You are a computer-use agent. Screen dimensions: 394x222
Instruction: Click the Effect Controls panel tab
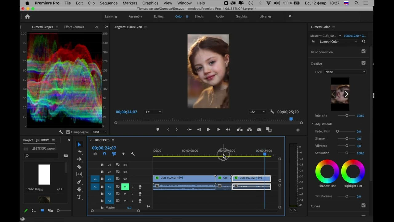pos(74,27)
